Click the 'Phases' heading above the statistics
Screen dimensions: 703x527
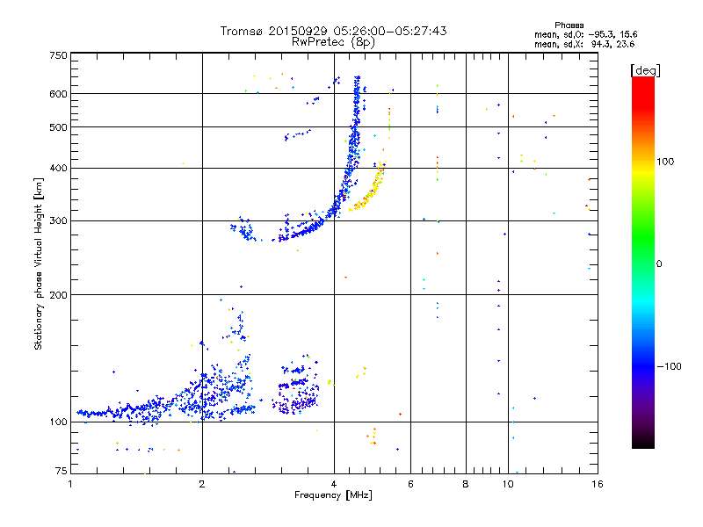569,25
